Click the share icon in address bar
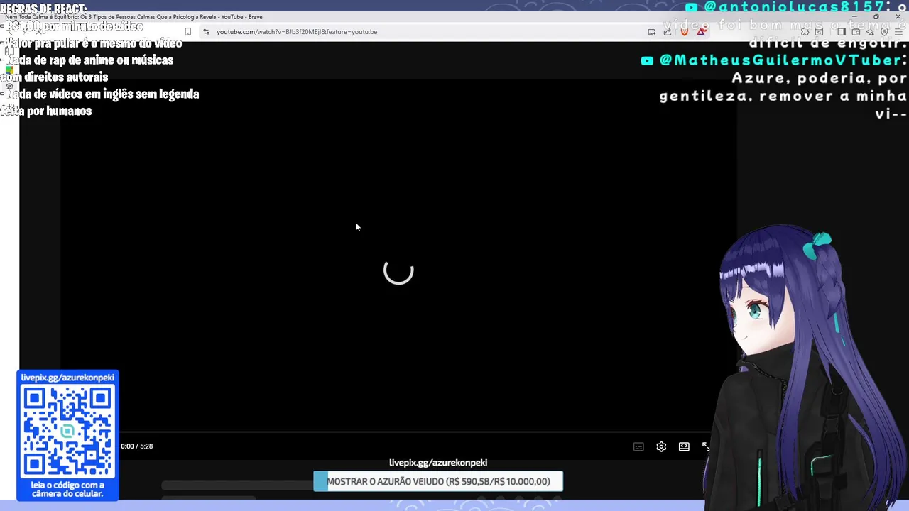 click(x=668, y=32)
